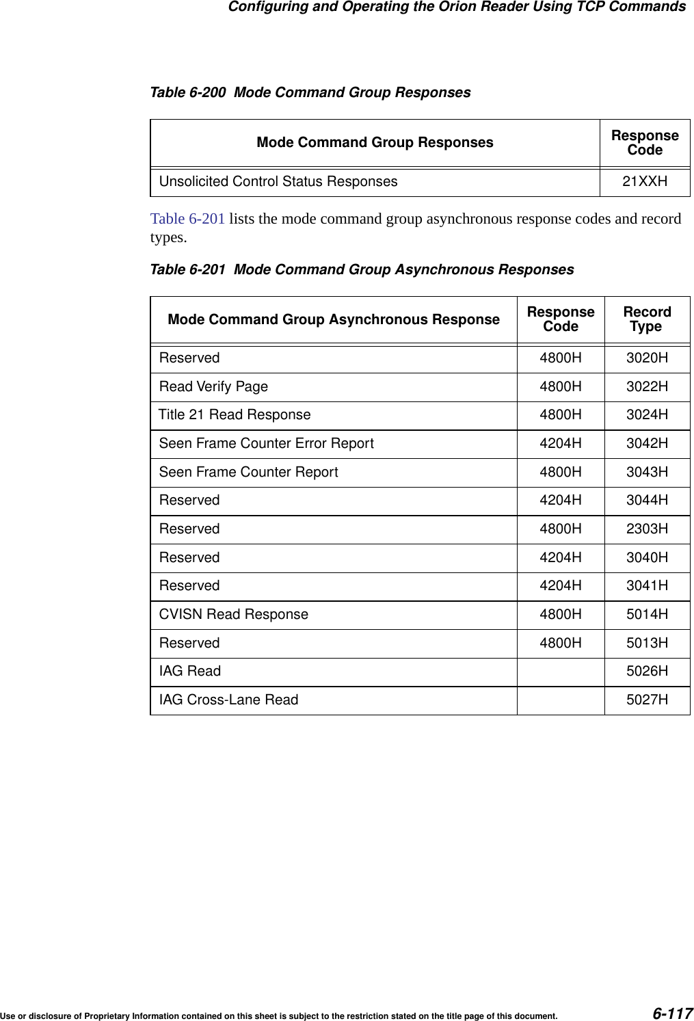Select record type 3043H

tap(648, 473)
